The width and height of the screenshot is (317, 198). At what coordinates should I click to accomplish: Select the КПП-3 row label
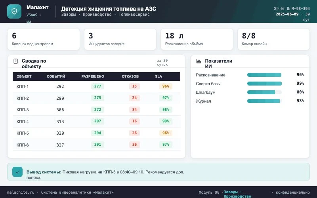[x=23, y=110]
